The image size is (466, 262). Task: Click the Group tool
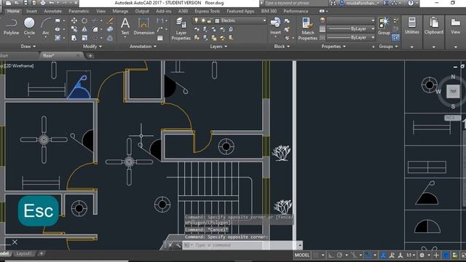tap(384, 26)
